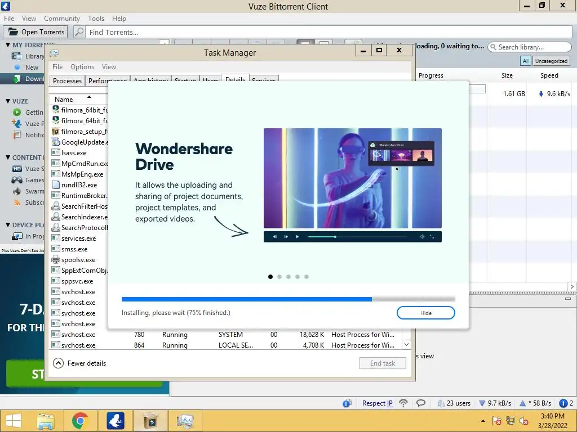The width and height of the screenshot is (577, 432).
Task: Open the Vuze Plus sidebar item
Action: tap(28, 123)
